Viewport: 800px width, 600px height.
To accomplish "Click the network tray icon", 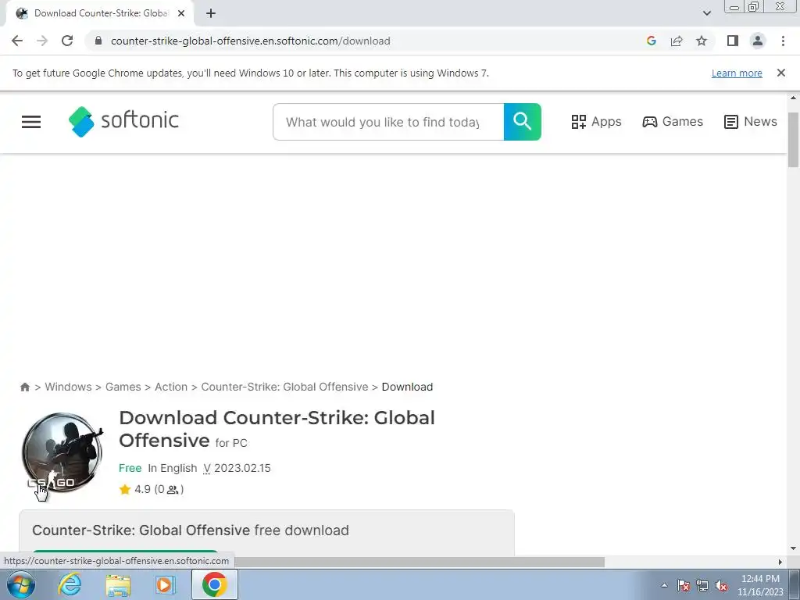I will click(702, 586).
